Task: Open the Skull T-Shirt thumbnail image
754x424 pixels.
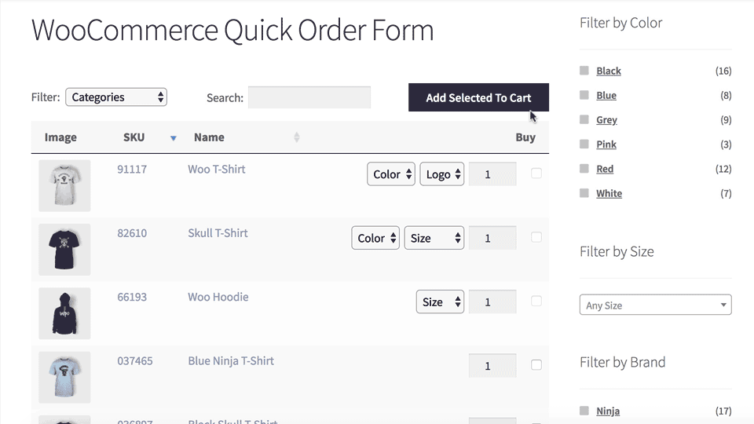Action: point(64,250)
